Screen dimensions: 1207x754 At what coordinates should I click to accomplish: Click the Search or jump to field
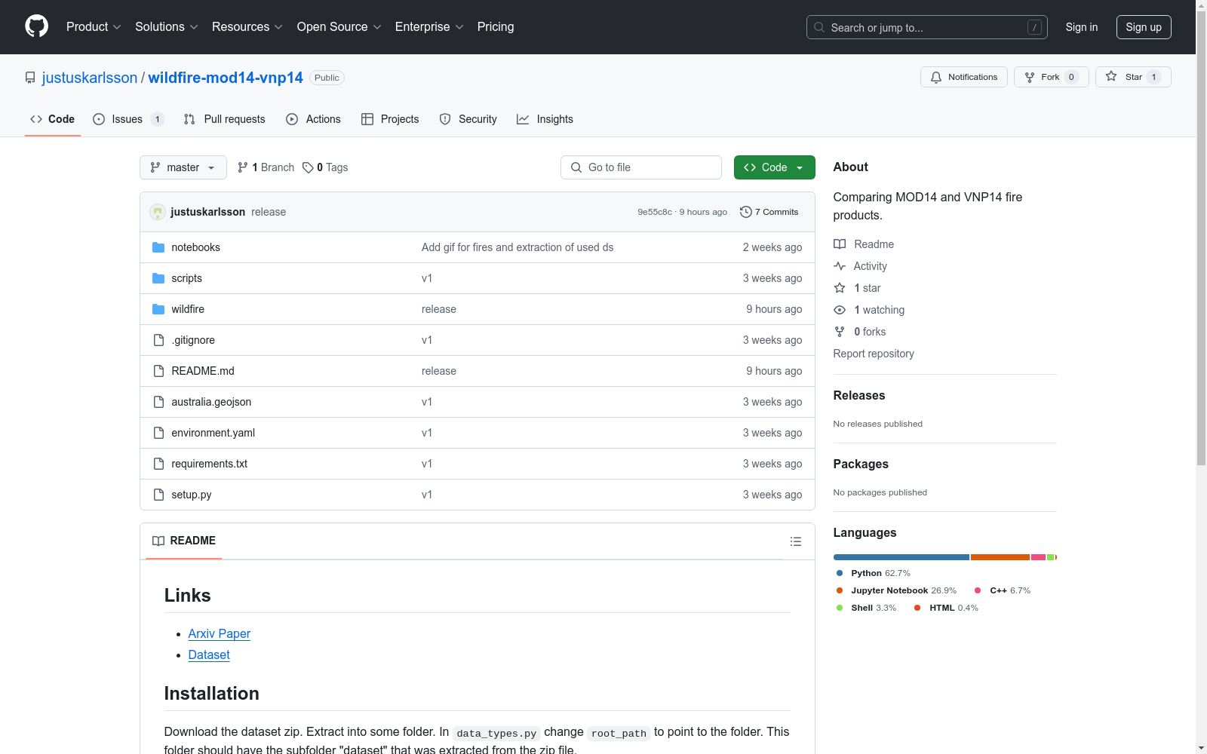point(927,27)
